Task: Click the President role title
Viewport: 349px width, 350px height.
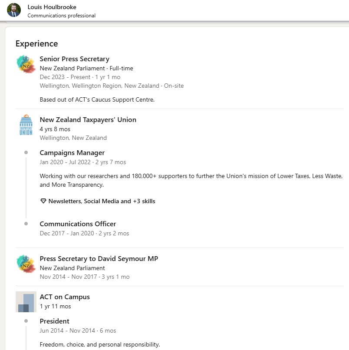Action: (x=54, y=321)
